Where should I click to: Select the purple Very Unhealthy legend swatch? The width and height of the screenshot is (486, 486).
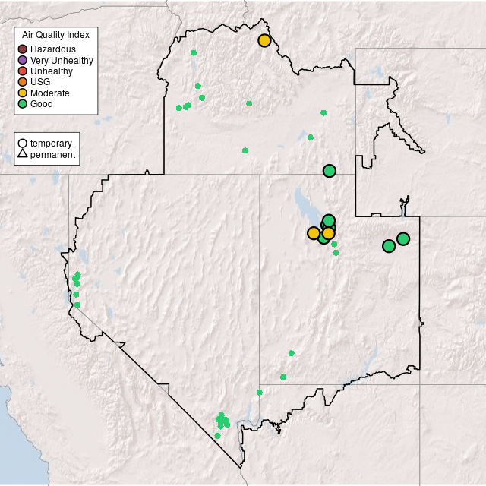coord(23,60)
